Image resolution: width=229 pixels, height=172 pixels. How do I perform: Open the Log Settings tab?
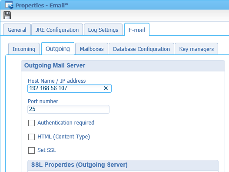point(103,30)
